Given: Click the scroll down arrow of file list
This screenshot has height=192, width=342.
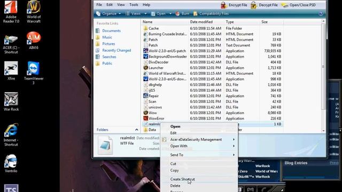Looking at the screenshot, I should point(323,131).
